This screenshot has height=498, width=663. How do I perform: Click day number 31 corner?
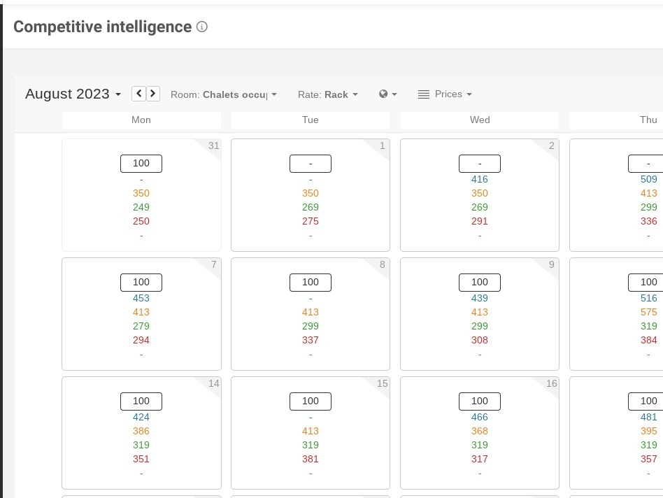(x=213, y=146)
